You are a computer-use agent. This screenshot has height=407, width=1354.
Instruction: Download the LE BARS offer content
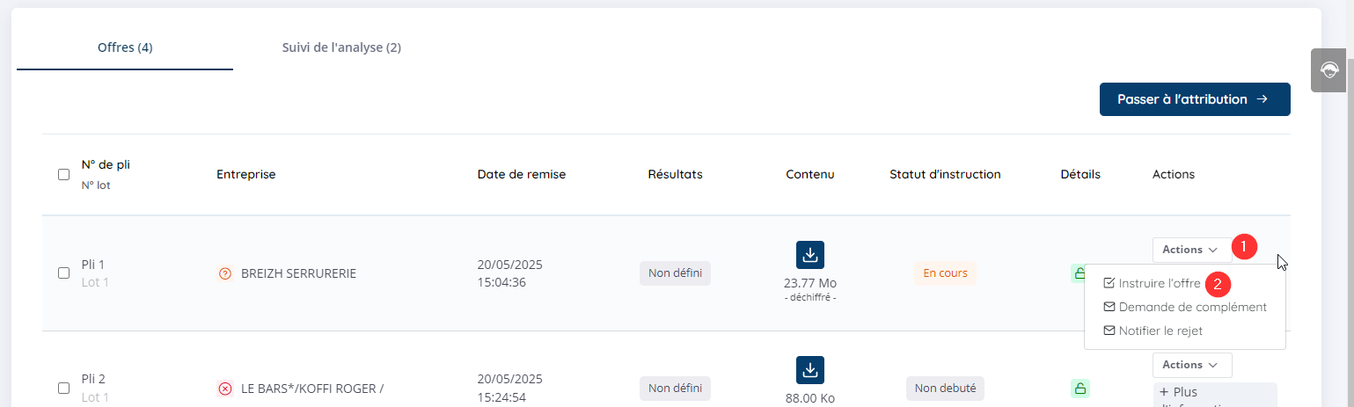pos(810,370)
